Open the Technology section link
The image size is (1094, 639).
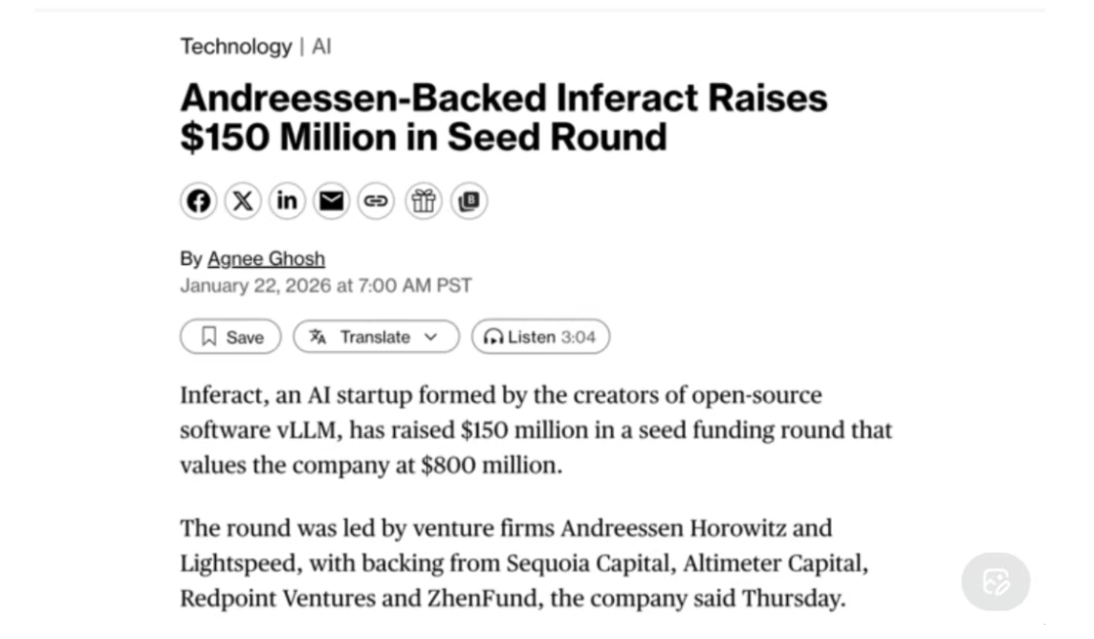pyautogui.click(x=235, y=46)
